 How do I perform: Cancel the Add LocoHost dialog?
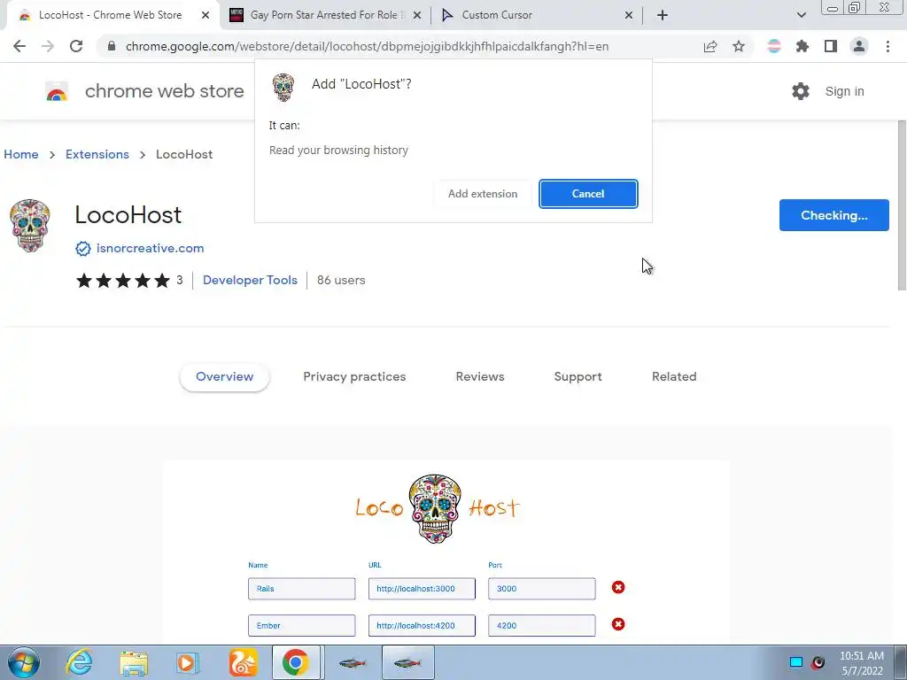pyautogui.click(x=588, y=194)
